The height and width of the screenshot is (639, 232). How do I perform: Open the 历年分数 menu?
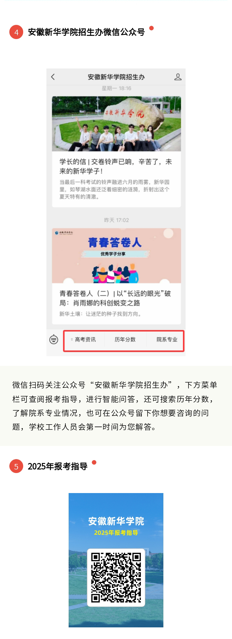(125, 339)
